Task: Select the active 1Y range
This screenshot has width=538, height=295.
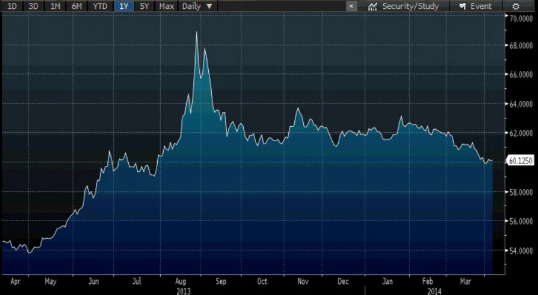Action: point(123,6)
